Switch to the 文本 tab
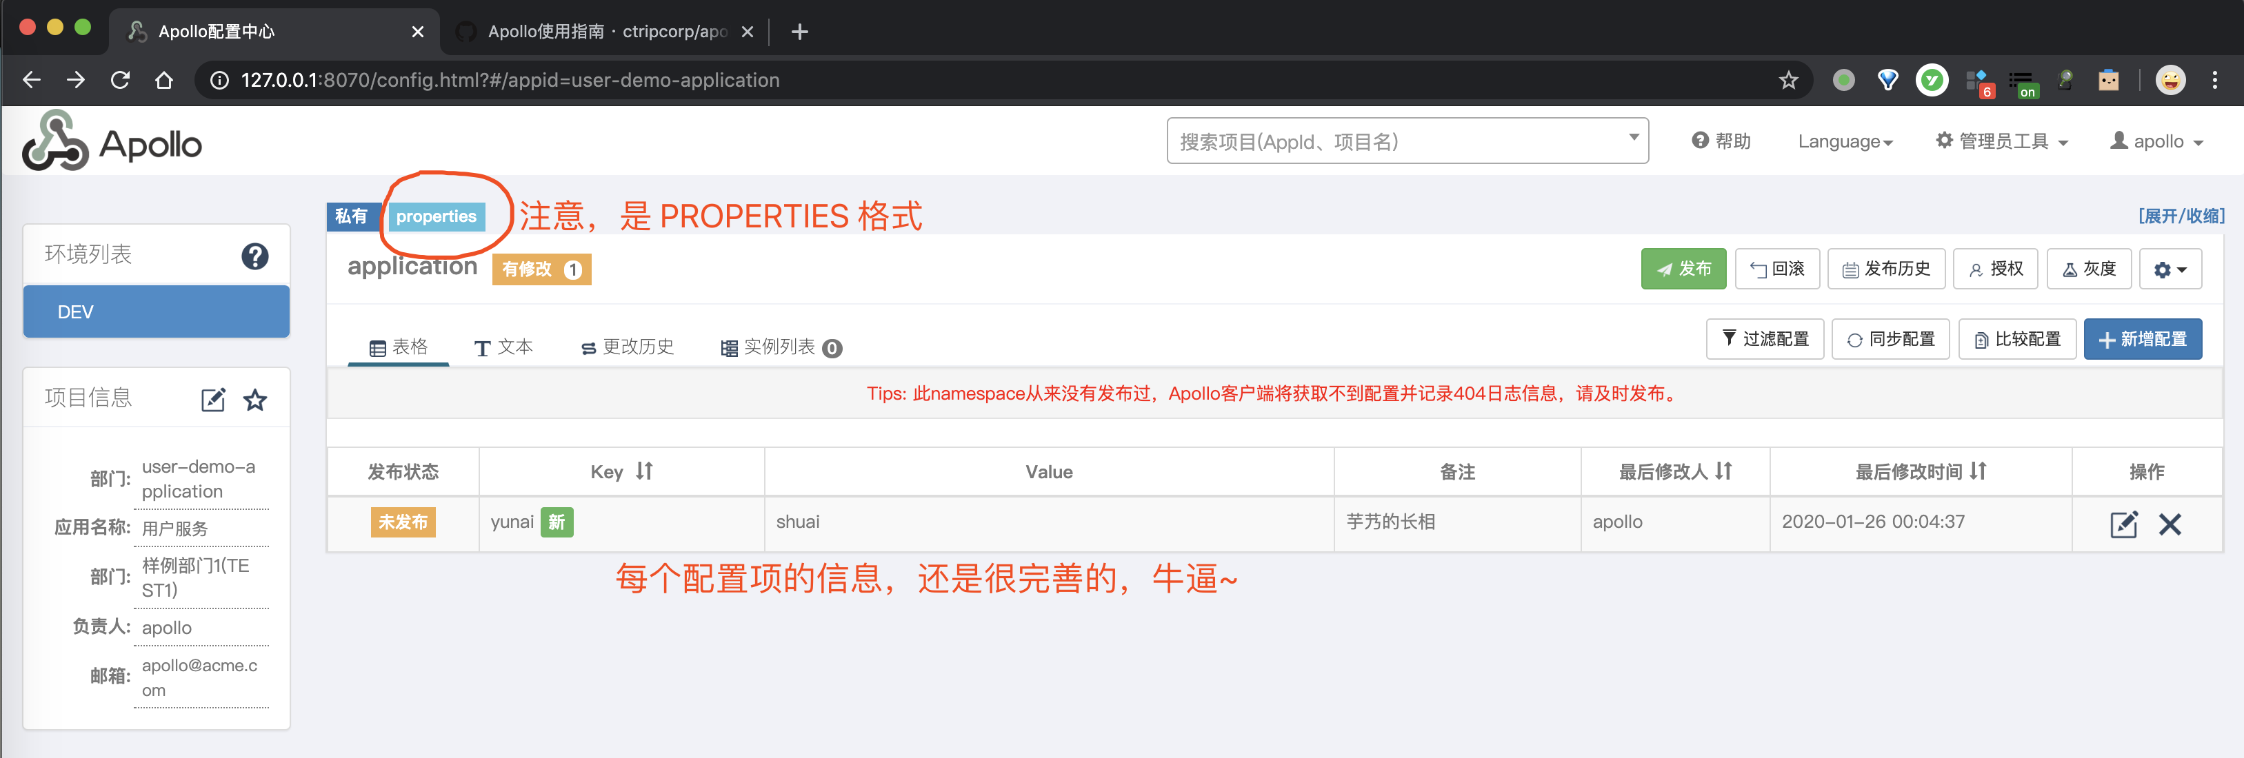The width and height of the screenshot is (2244, 758). [x=503, y=347]
